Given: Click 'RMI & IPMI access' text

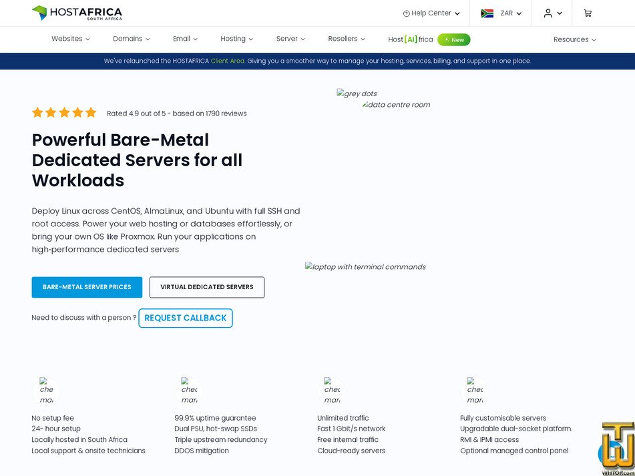Looking at the screenshot, I should (x=489, y=439).
